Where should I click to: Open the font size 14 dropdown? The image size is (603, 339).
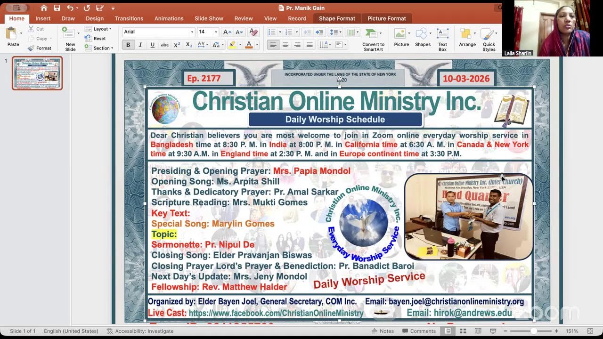(x=216, y=32)
